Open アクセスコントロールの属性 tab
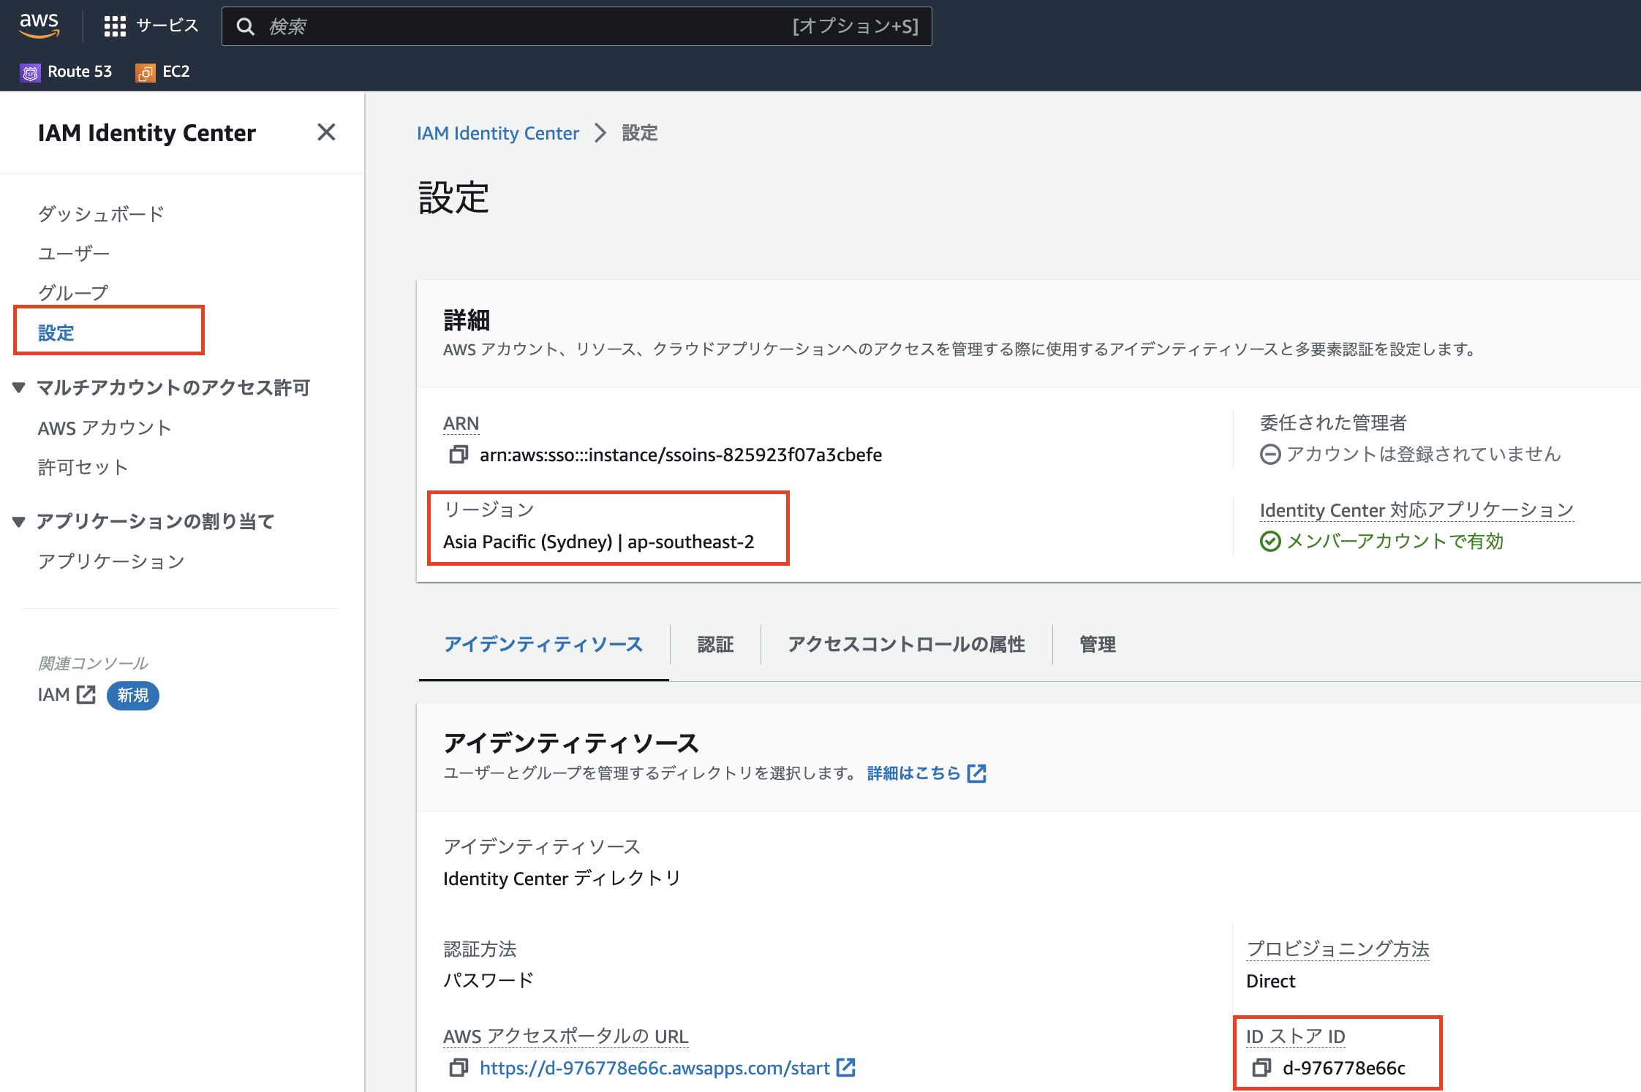 pyautogui.click(x=906, y=644)
